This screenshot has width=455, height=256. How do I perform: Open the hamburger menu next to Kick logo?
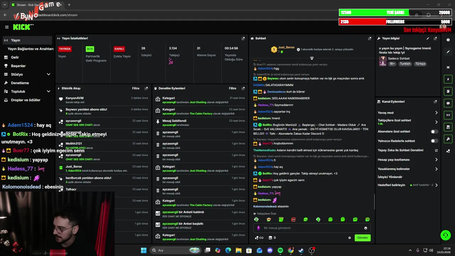point(7,27)
